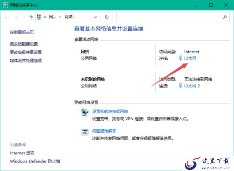Expand breadcrumb arrow between 网... and 网络...

[60, 17]
